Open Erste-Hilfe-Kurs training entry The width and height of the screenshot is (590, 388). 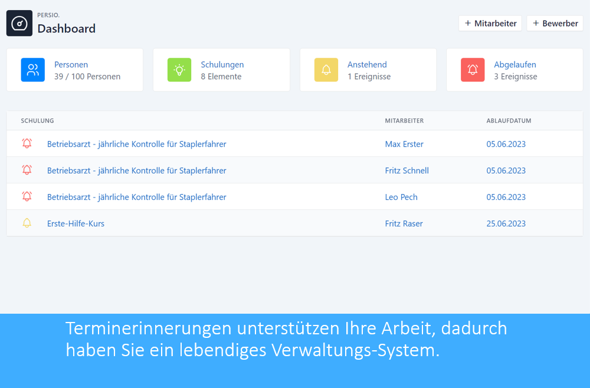(x=76, y=223)
